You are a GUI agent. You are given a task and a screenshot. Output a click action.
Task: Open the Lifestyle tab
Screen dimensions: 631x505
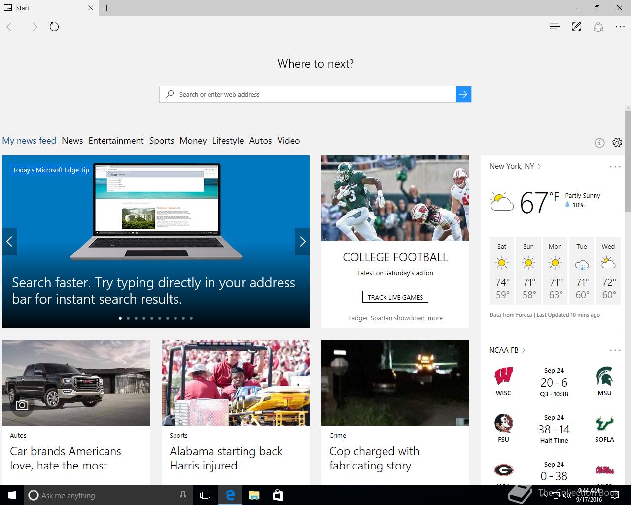point(228,141)
